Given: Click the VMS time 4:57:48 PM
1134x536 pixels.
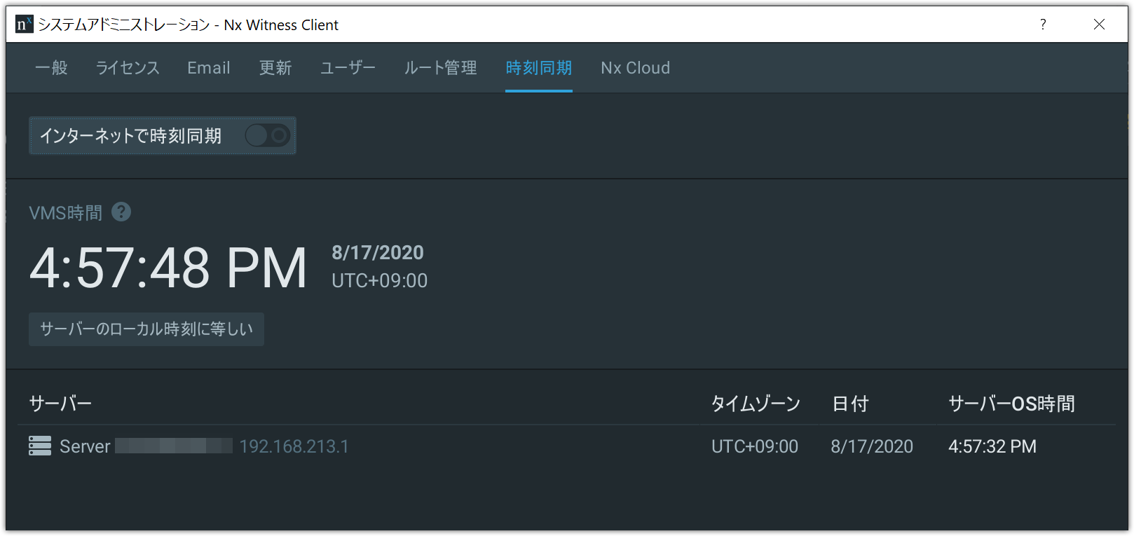Looking at the screenshot, I should point(168,268).
